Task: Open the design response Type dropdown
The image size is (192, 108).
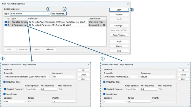Action: [30, 14]
